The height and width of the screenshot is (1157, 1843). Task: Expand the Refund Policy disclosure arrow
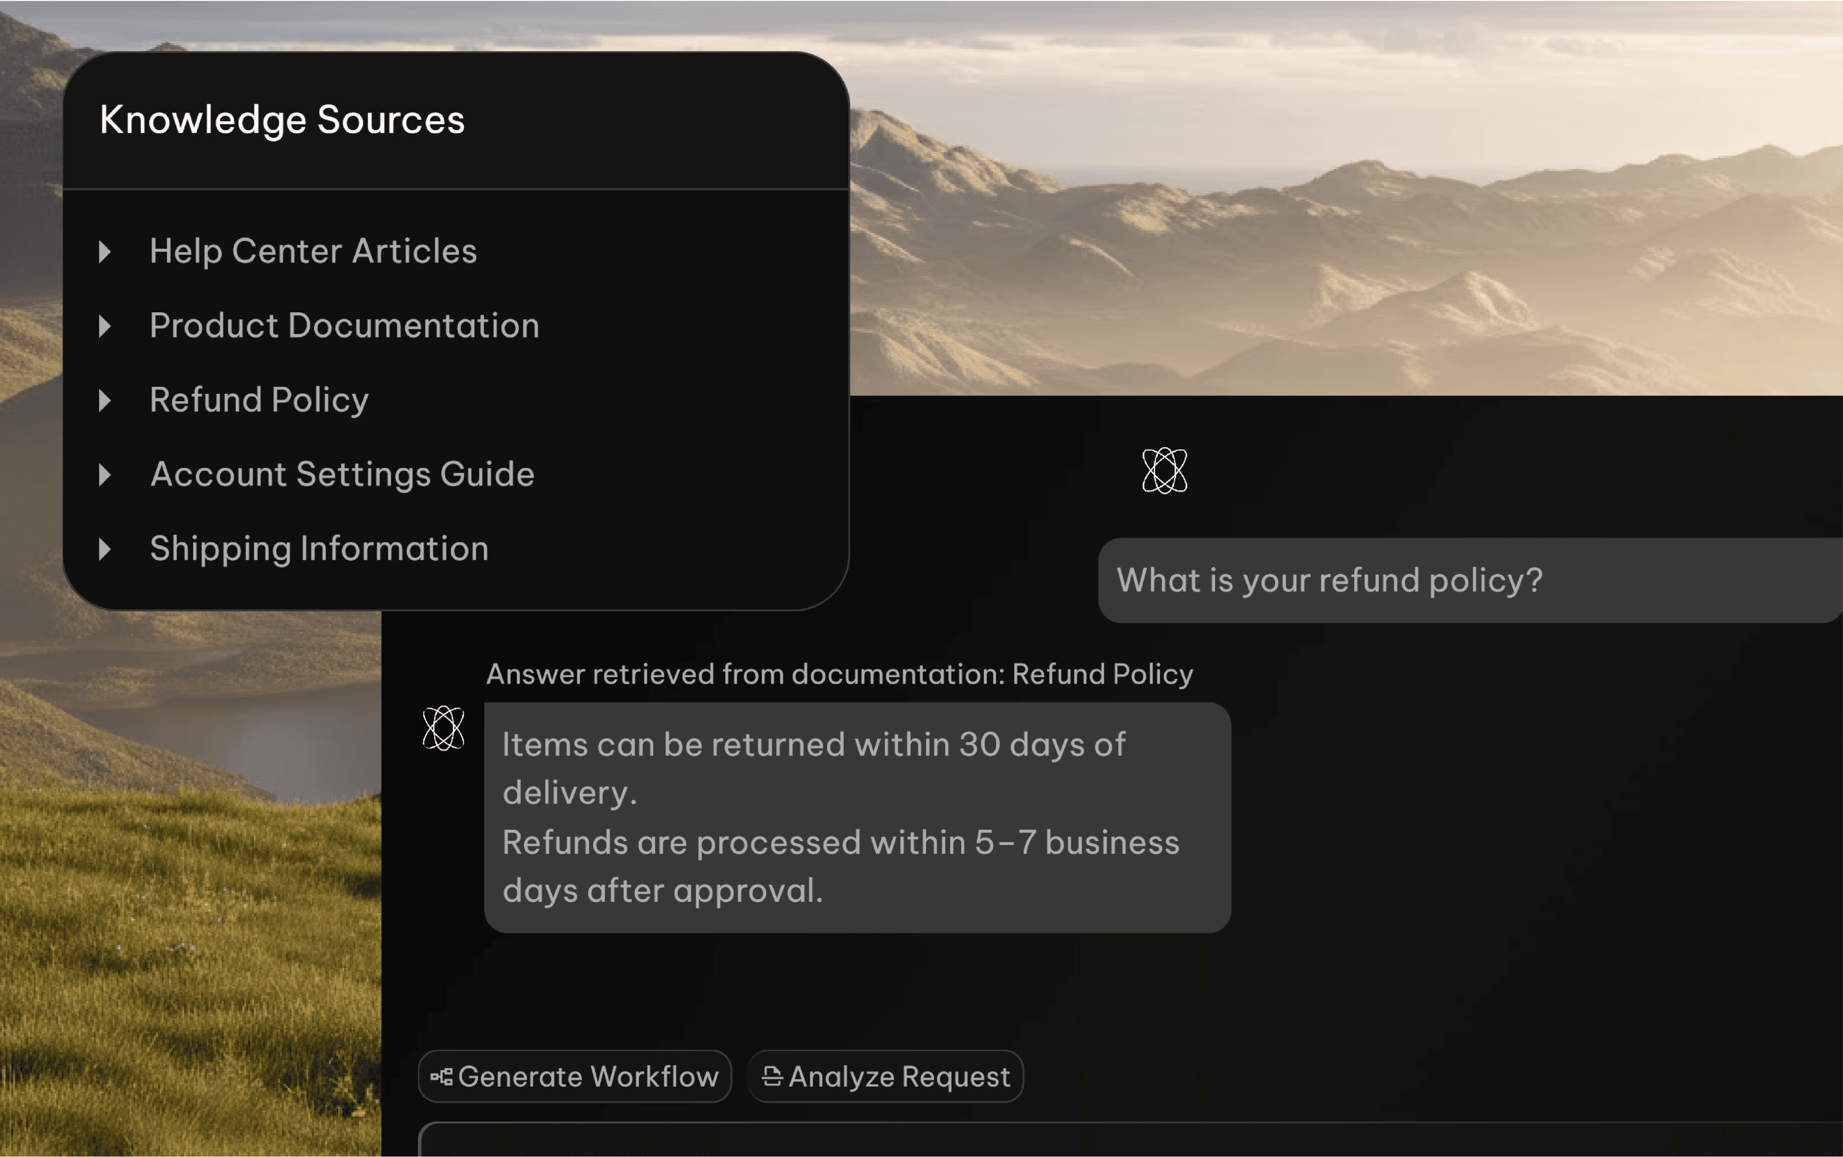tap(105, 400)
